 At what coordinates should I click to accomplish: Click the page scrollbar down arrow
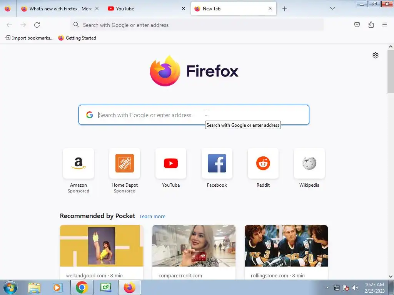[391, 277]
